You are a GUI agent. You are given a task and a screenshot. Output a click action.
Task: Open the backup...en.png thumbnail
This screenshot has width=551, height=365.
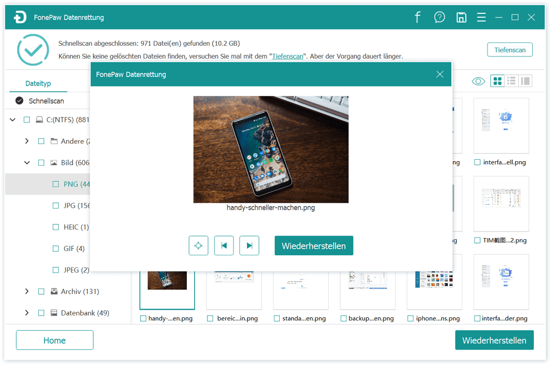(x=368, y=290)
